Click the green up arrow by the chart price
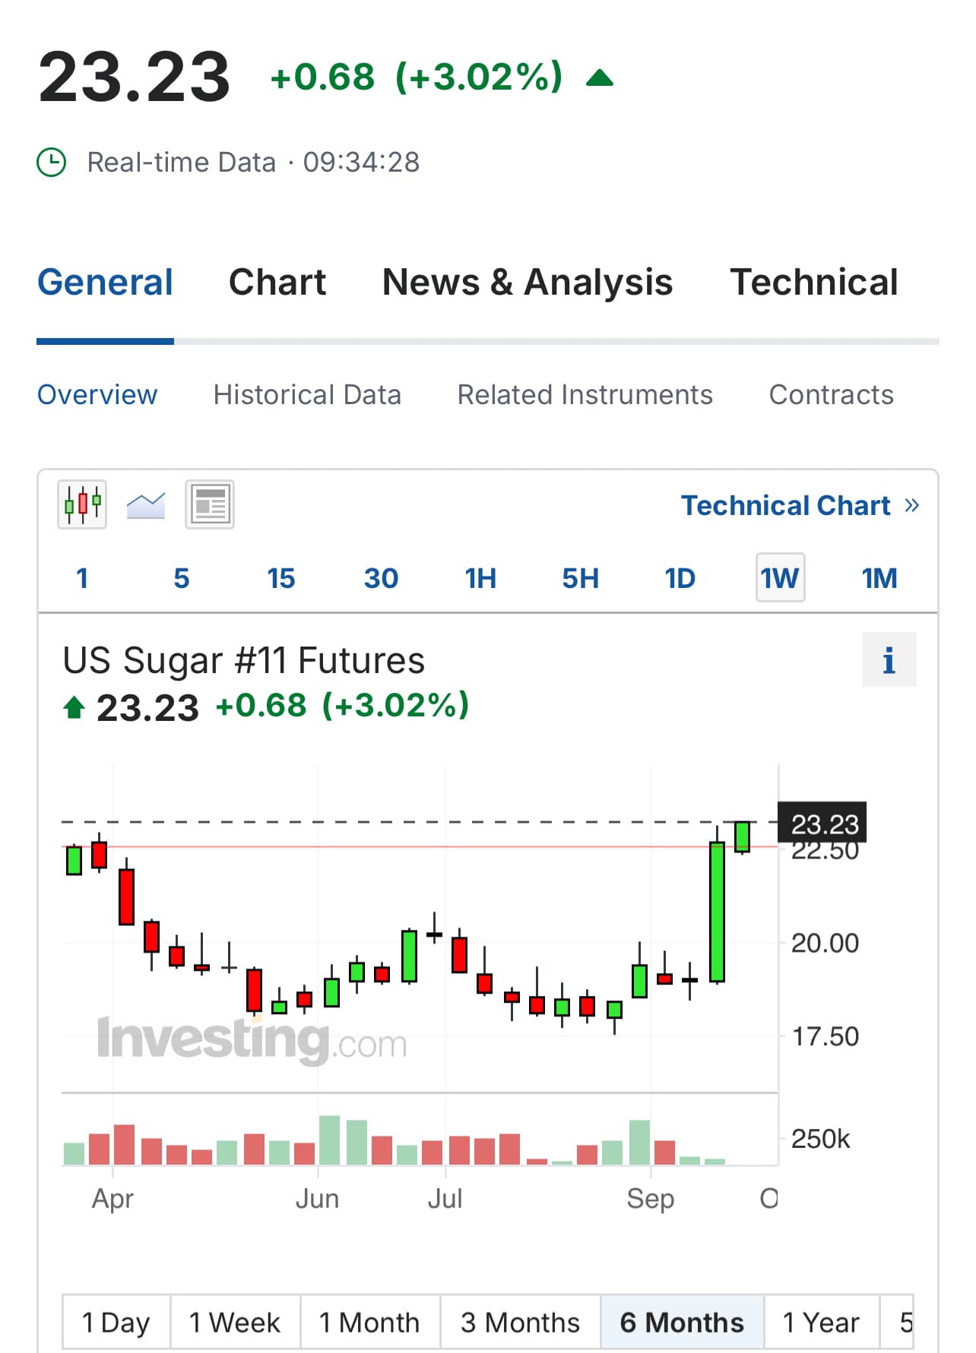This screenshot has width=976, height=1353. (x=74, y=707)
